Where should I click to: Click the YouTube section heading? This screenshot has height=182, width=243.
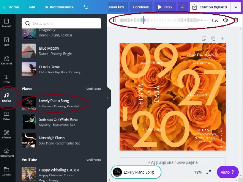tap(30, 160)
